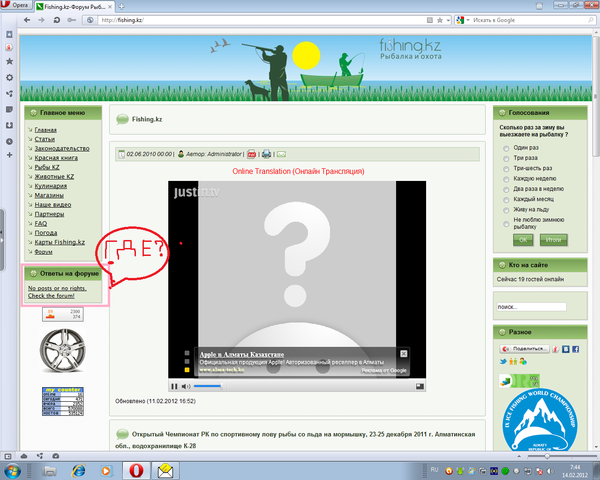Open the Opera bookmarks panel star icon

pos(9,61)
